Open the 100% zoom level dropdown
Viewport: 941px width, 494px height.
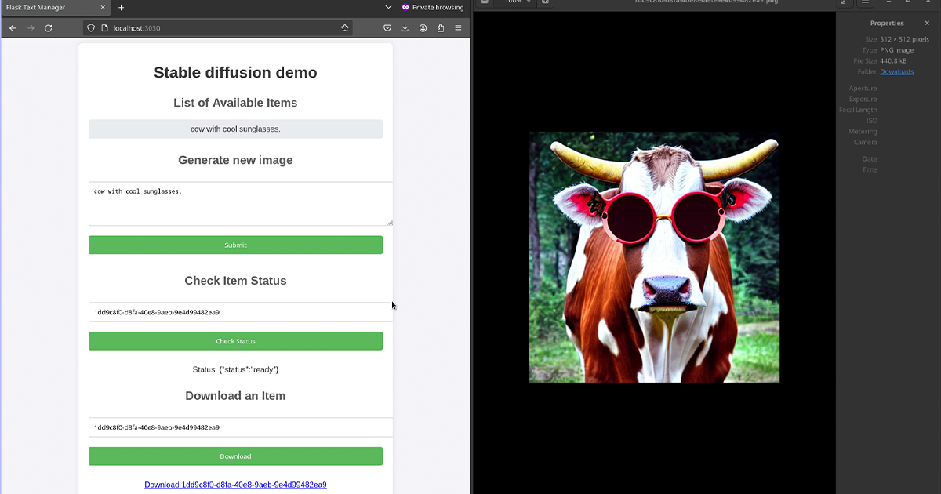(x=518, y=3)
